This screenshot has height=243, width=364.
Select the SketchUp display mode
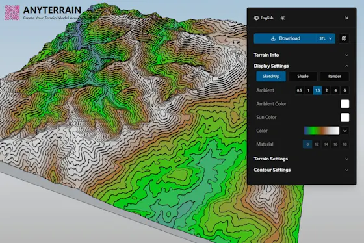271,77
